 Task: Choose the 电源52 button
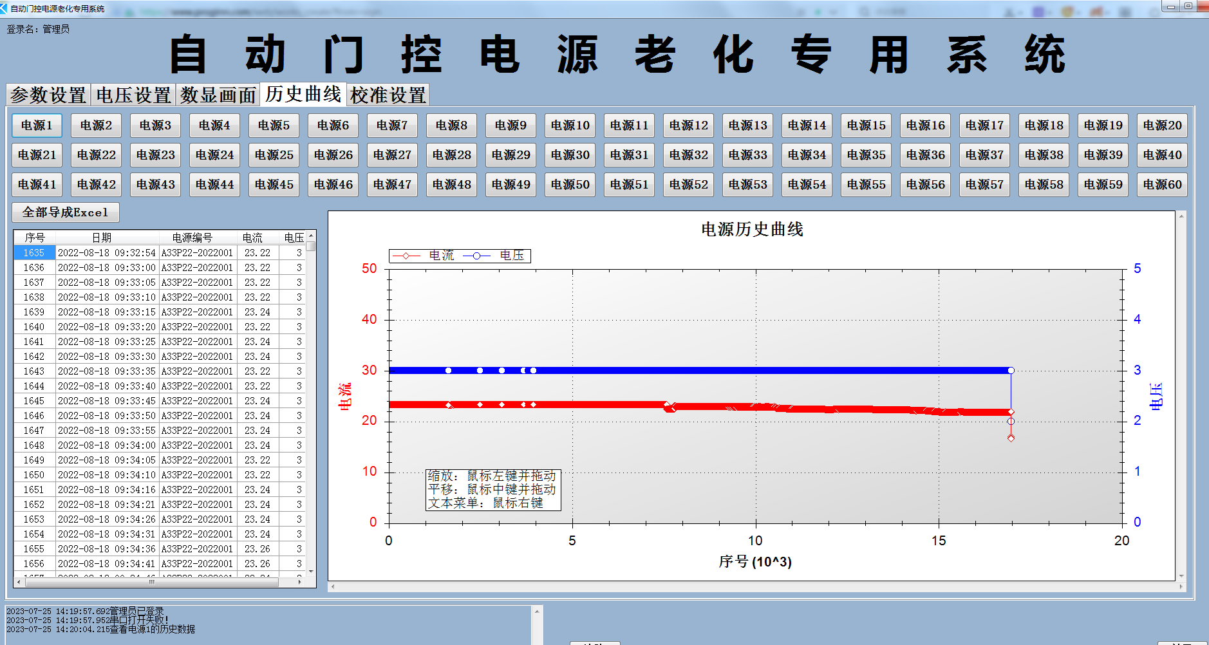pyautogui.click(x=688, y=185)
